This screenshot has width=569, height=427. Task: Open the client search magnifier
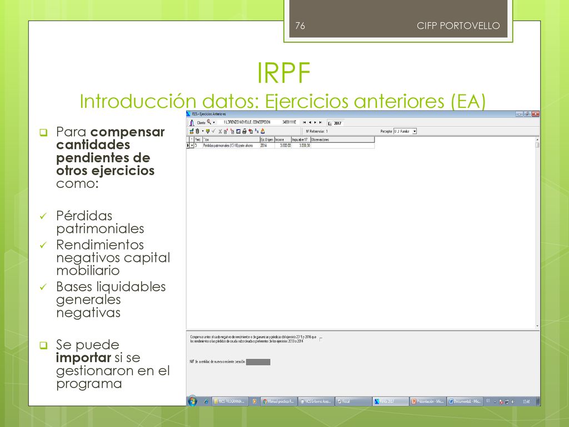(209, 122)
